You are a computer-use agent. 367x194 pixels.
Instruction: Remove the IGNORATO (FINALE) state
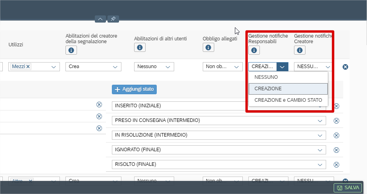point(336,150)
